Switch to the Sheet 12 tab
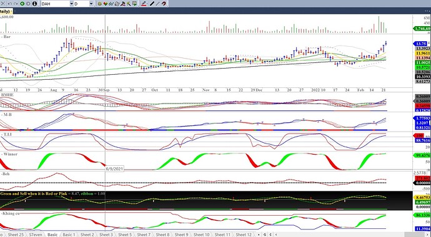This screenshot has height=237, width=431. 243,235
